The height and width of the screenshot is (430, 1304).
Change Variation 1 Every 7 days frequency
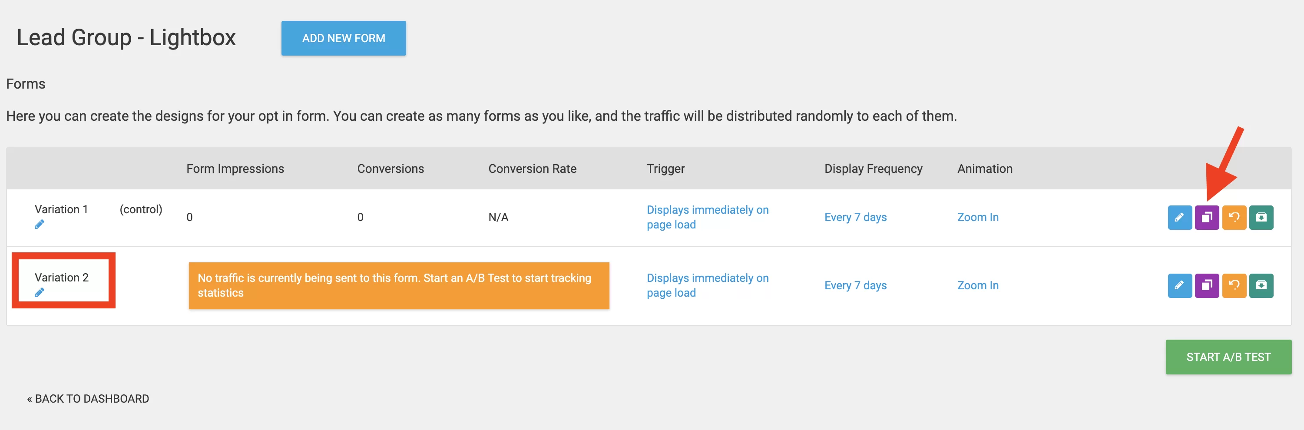(855, 217)
